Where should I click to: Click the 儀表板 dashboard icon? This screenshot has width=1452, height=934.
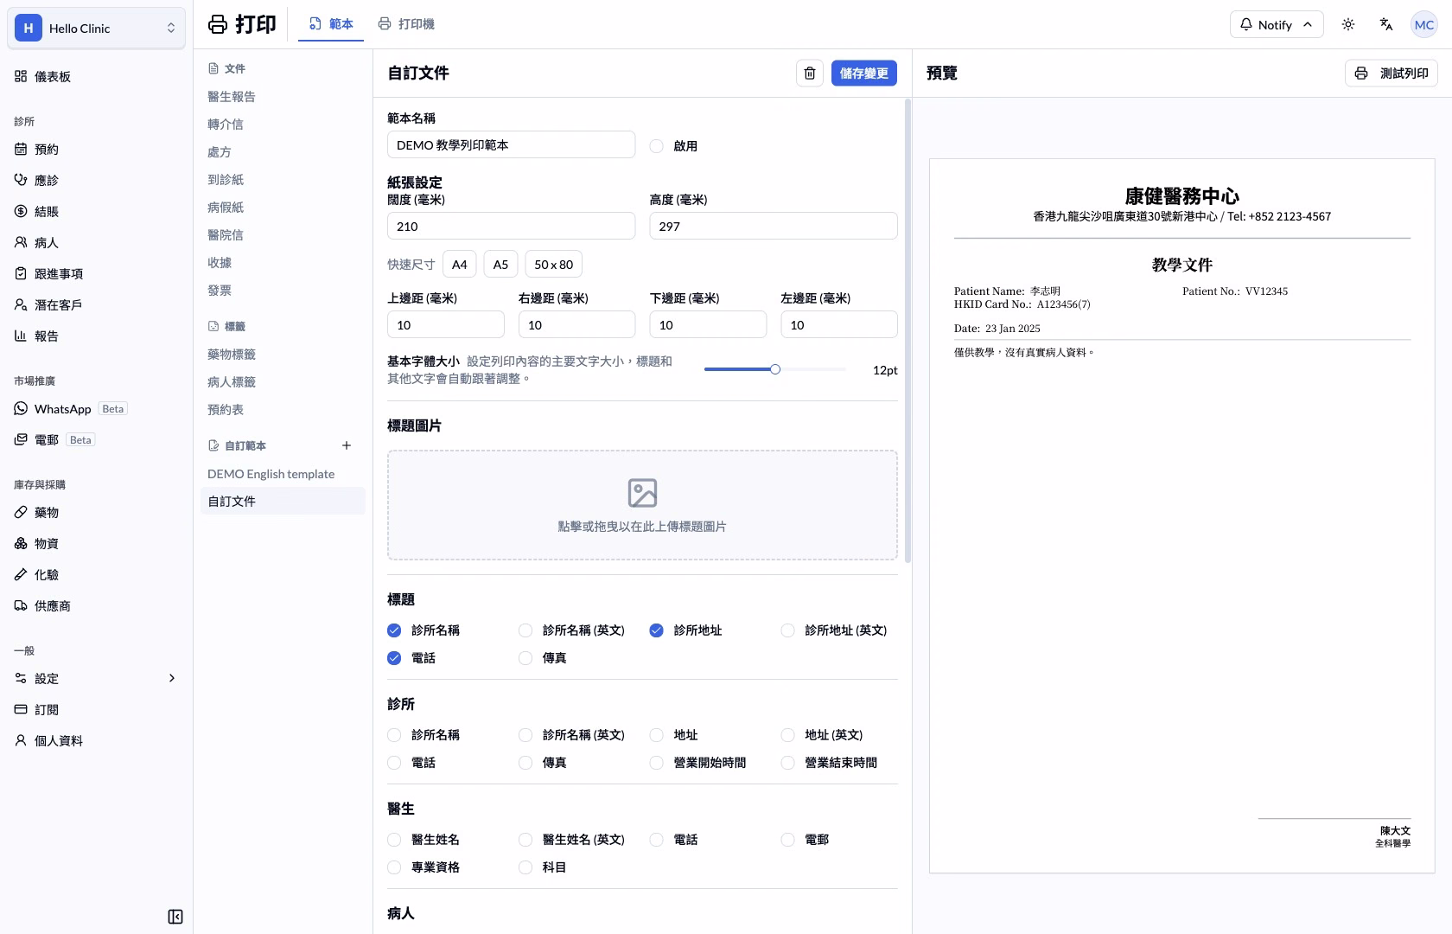click(x=21, y=77)
